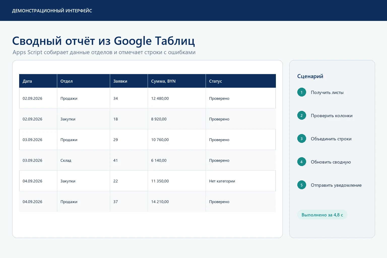
Task: Select the «Отправить уведомление» step label
Action: [336, 185]
